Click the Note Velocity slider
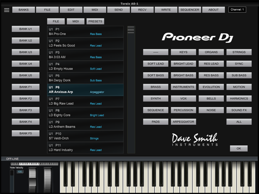The height and width of the screenshot is (194, 259). (12, 181)
